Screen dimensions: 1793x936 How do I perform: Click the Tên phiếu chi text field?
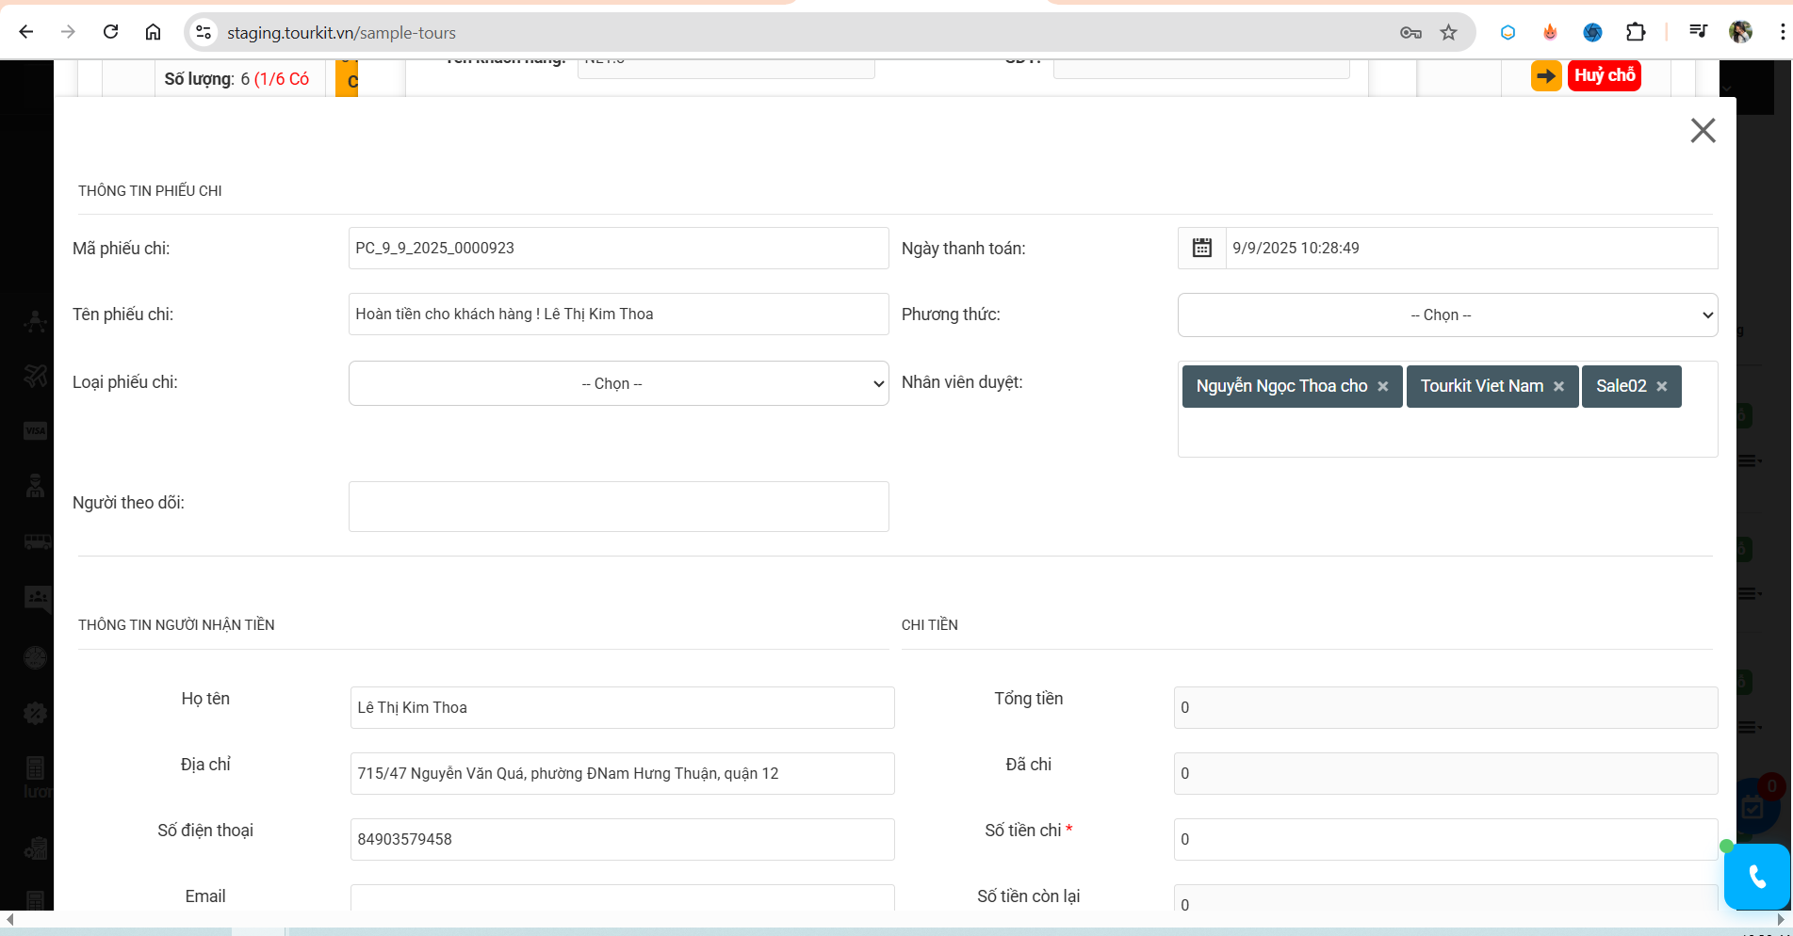pyautogui.click(x=618, y=314)
